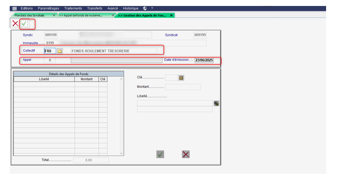Open the Traitements menu
353x180 pixels.
click(73, 8)
